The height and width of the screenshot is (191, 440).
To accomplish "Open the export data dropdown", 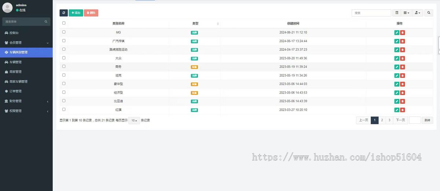I will [x=418, y=13].
